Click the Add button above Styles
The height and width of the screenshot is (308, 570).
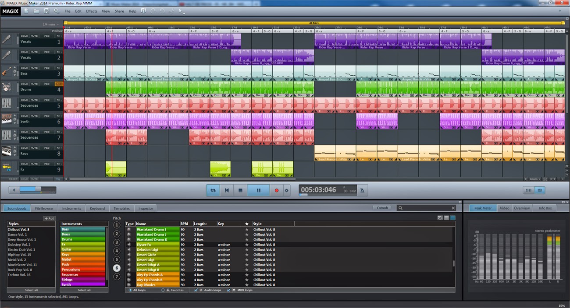click(50, 218)
